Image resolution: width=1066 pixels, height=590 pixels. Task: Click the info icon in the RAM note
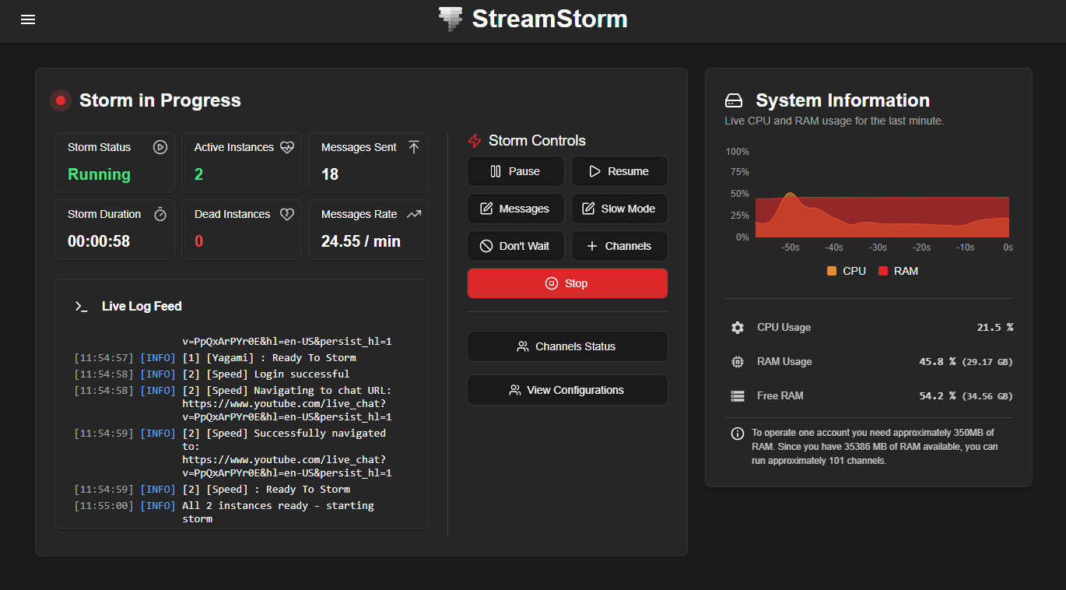click(x=737, y=433)
